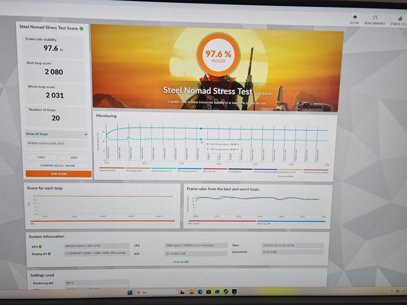The image size is (407, 305).
Task: Click the green check beside Stress Test Score
Action: pyautogui.click(x=81, y=28)
